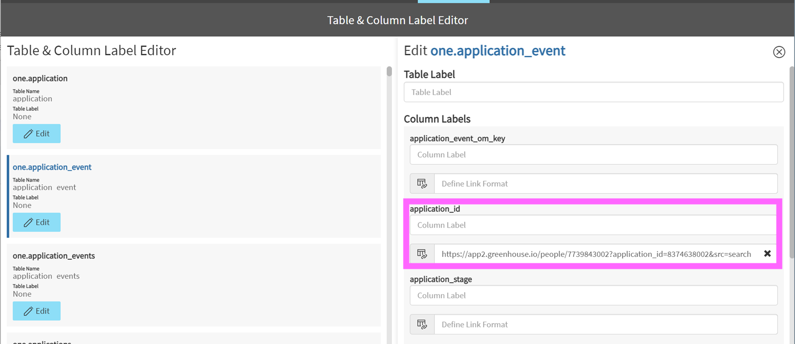Click the one.application_event link in the table list
795x344 pixels.
52,167
